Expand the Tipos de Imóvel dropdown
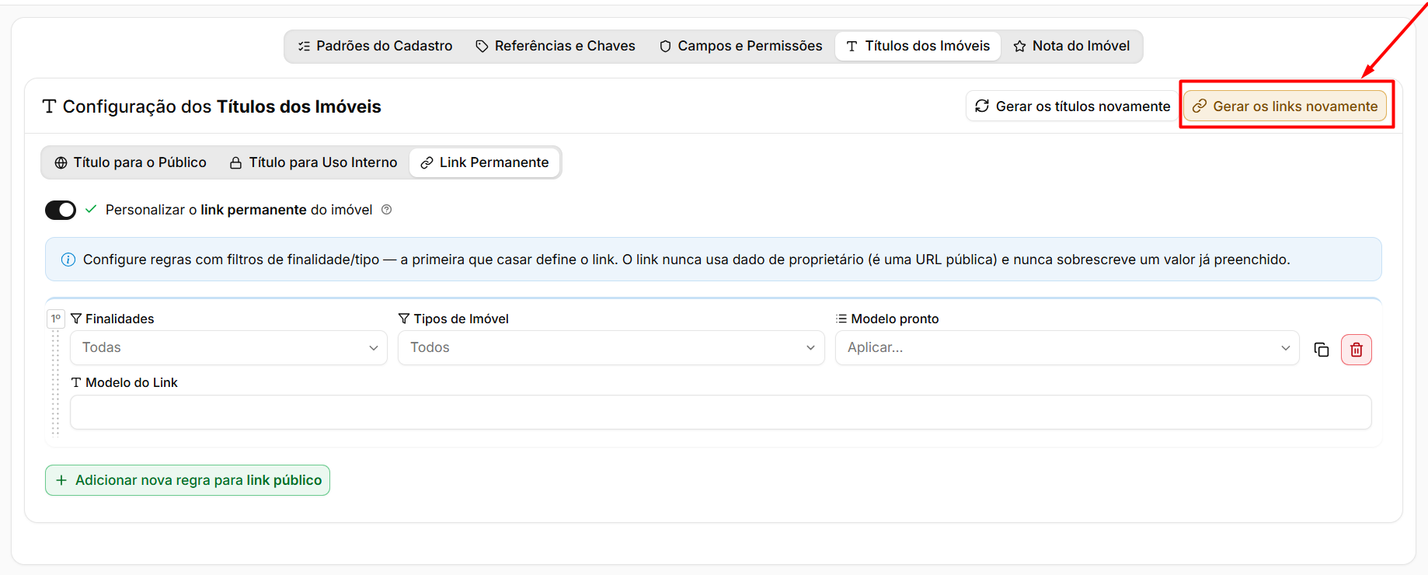 [x=611, y=347]
